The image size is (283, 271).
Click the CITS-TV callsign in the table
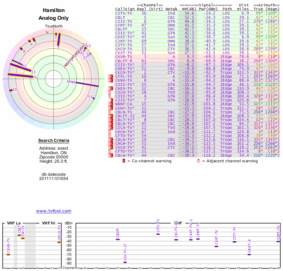tap(124, 13)
